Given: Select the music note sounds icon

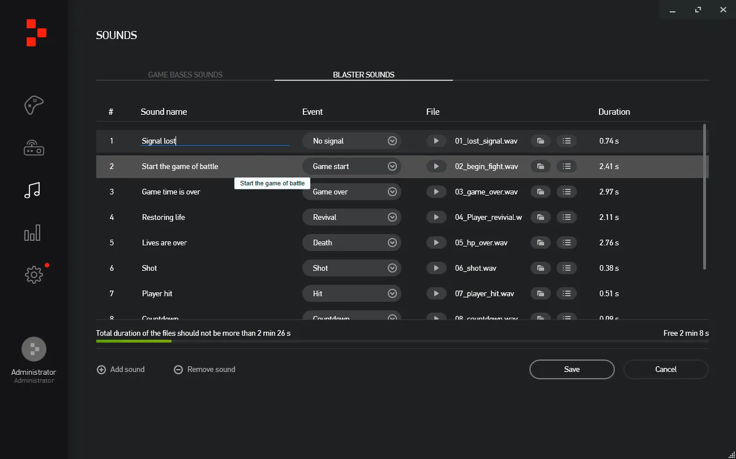Looking at the screenshot, I should (x=32, y=190).
